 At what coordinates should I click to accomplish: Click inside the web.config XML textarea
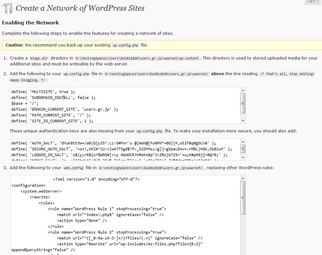coord(128,215)
